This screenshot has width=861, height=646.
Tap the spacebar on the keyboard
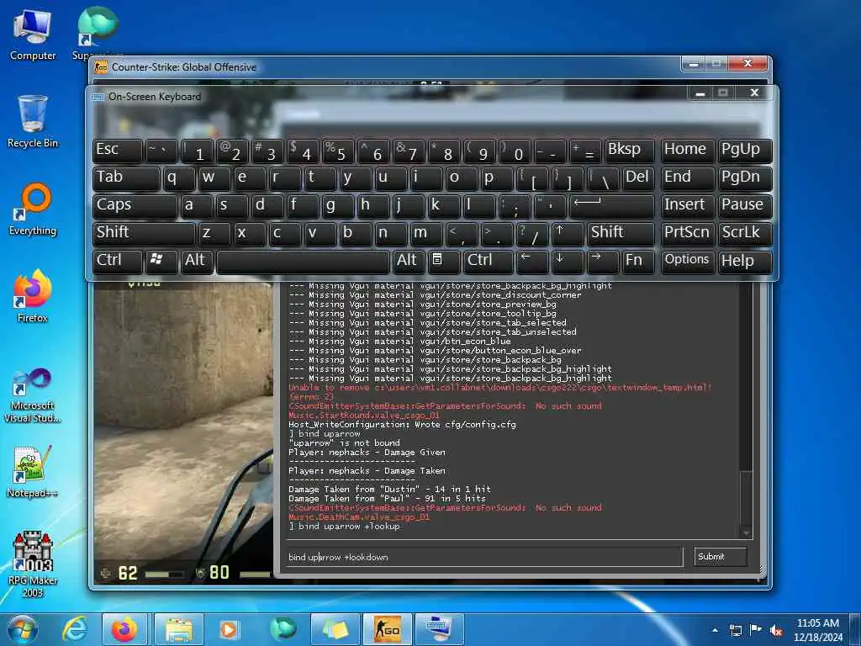[303, 261]
